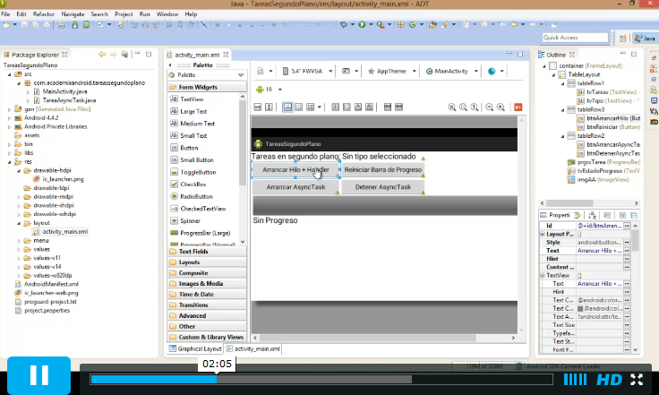The height and width of the screenshot is (395, 659).
Task: Open the Android API 19 dropdown
Action: [x=269, y=89]
